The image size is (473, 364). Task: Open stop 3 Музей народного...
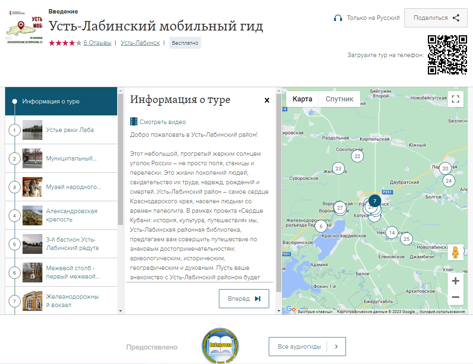(61, 187)
